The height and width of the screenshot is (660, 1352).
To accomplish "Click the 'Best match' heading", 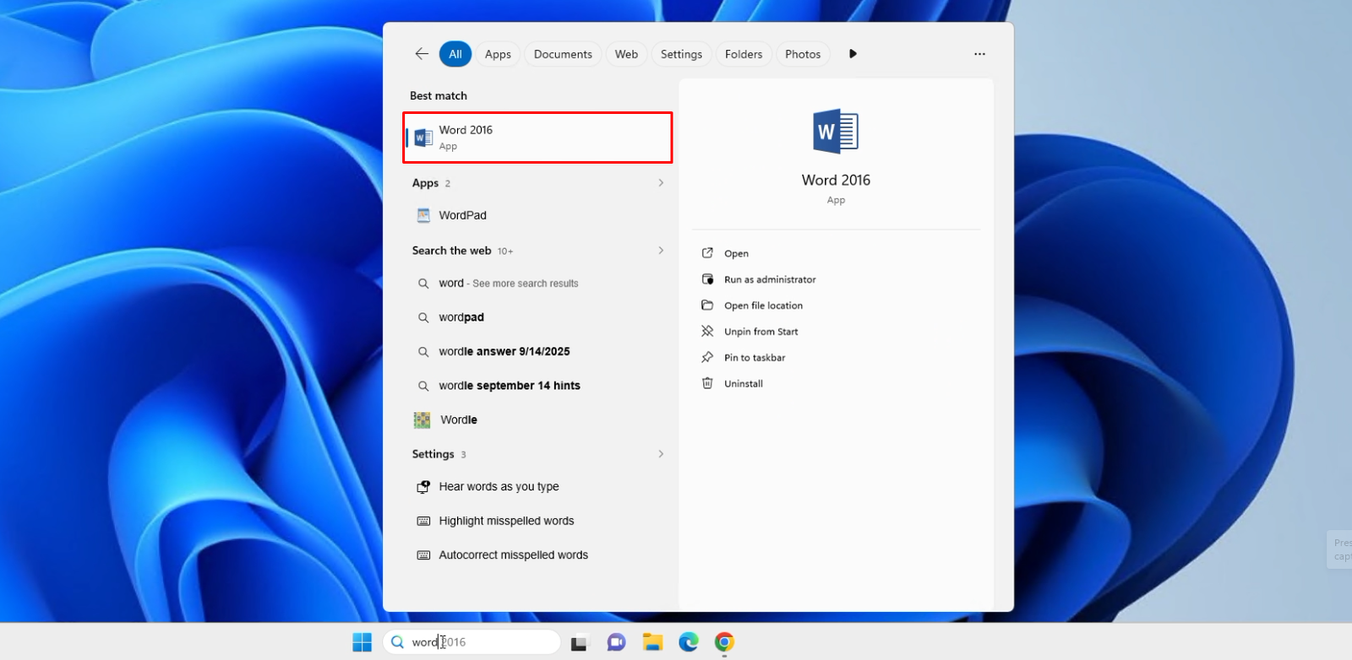I will coord(439,96).
